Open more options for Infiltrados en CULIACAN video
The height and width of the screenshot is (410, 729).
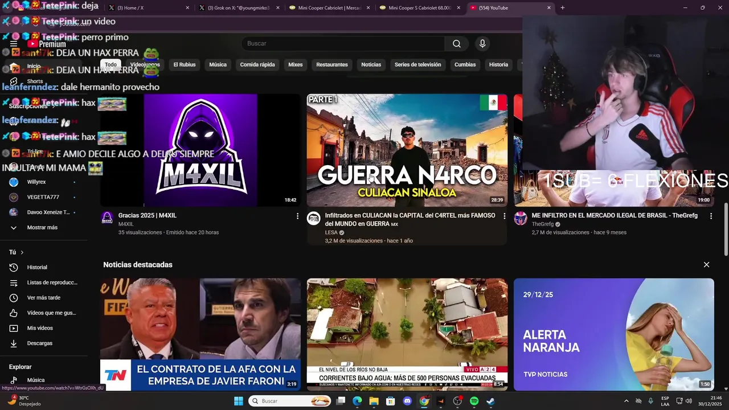coord(504,216)
